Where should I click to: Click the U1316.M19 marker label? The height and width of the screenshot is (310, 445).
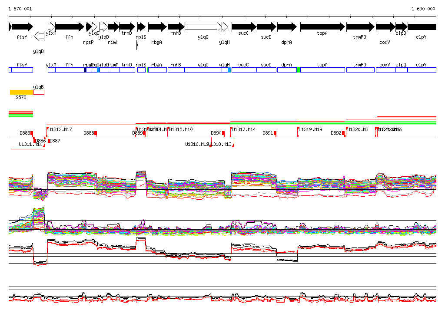pos(197,145)
